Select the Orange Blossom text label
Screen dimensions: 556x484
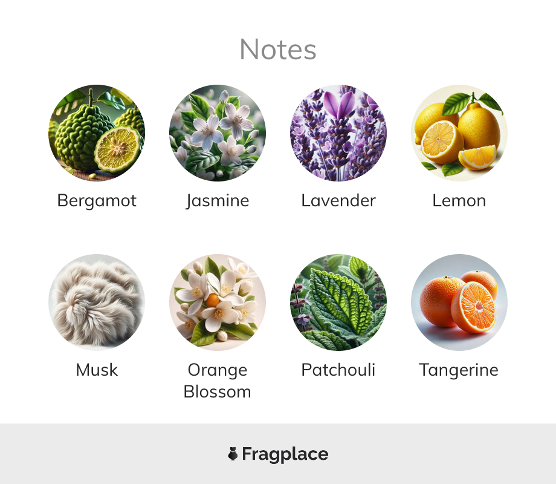[x=218, y=381]
